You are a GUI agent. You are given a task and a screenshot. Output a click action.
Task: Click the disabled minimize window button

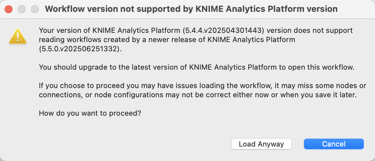point(22,9)
